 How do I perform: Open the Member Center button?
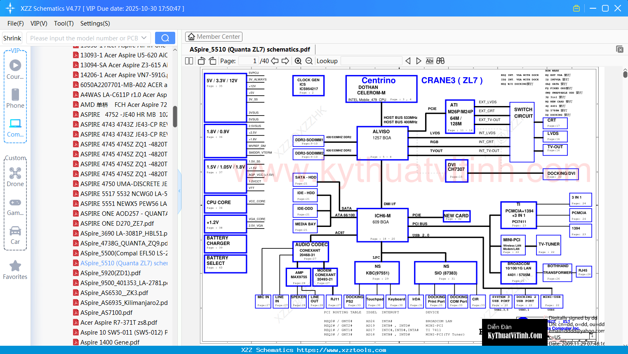point(214,37)
